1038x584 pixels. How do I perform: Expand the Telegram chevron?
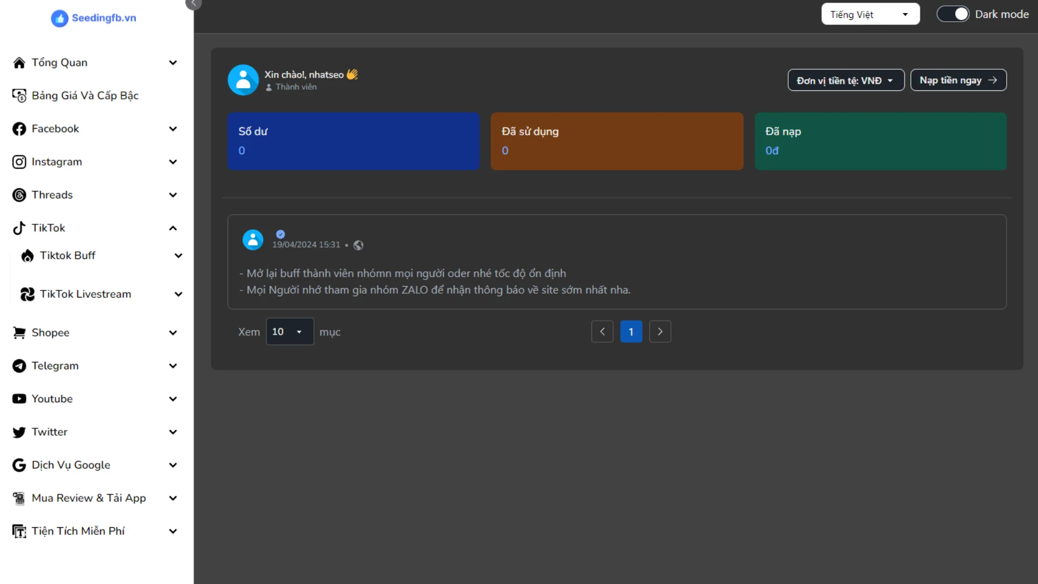tap(173, 366)
